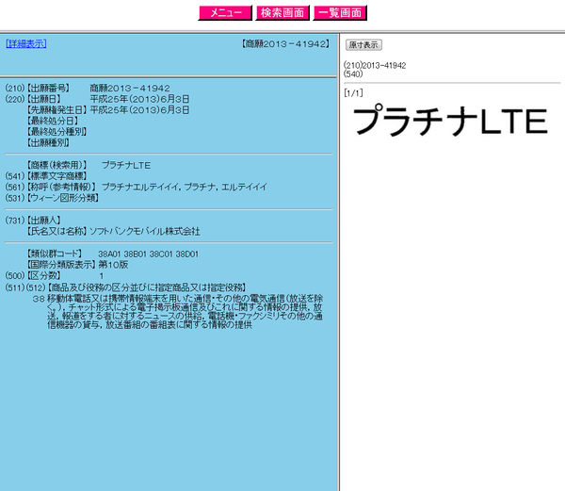Select the (731) 出願人 label
Image resolution: width=565 pixels, height=491 pixels.
point(33,220)
